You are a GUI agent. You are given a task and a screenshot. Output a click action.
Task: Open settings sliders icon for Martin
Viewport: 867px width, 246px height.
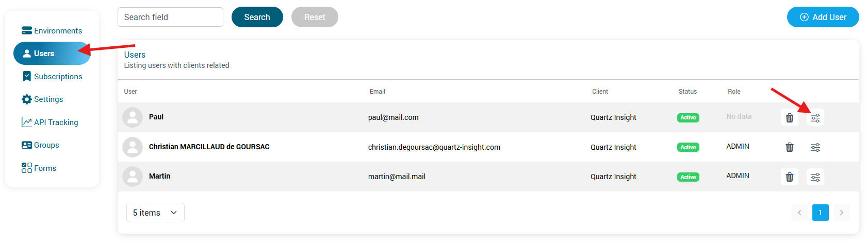[x=815, y=177]
